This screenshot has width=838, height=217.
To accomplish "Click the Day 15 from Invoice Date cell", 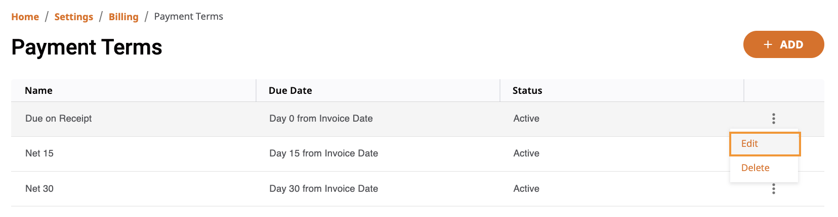I will pyautogui.click(x=324, y=153).
